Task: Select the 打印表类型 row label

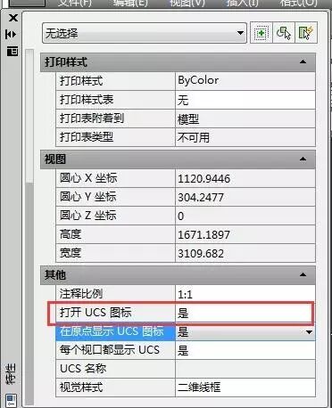Action: pyautogui.click(x=115, y=137)
